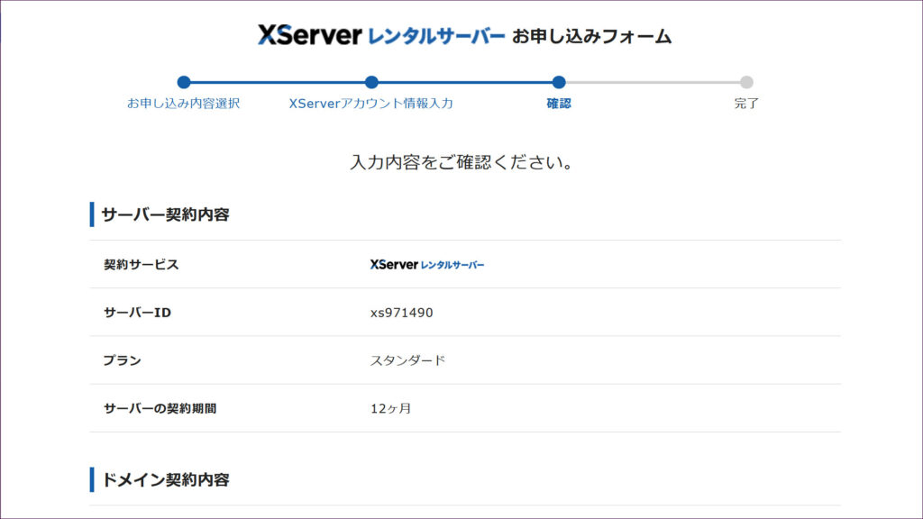Image resolution: width=923 pixels, height=519 pixels.
Task: Click the server ID value xs971490
Action: pyautogui.click(x=402, y=313)
